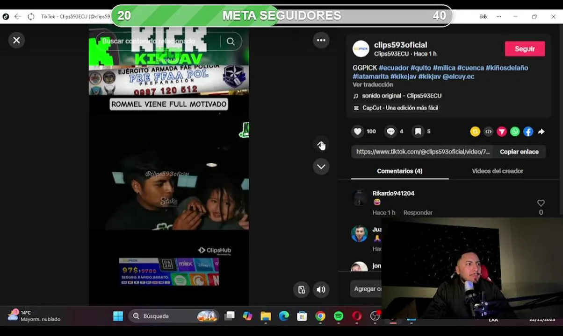Image resolution: width=563 pixels, height=336 pixels.
Task: Click Rikardo941204's comment avatar
Action: [x=360, y=197]
